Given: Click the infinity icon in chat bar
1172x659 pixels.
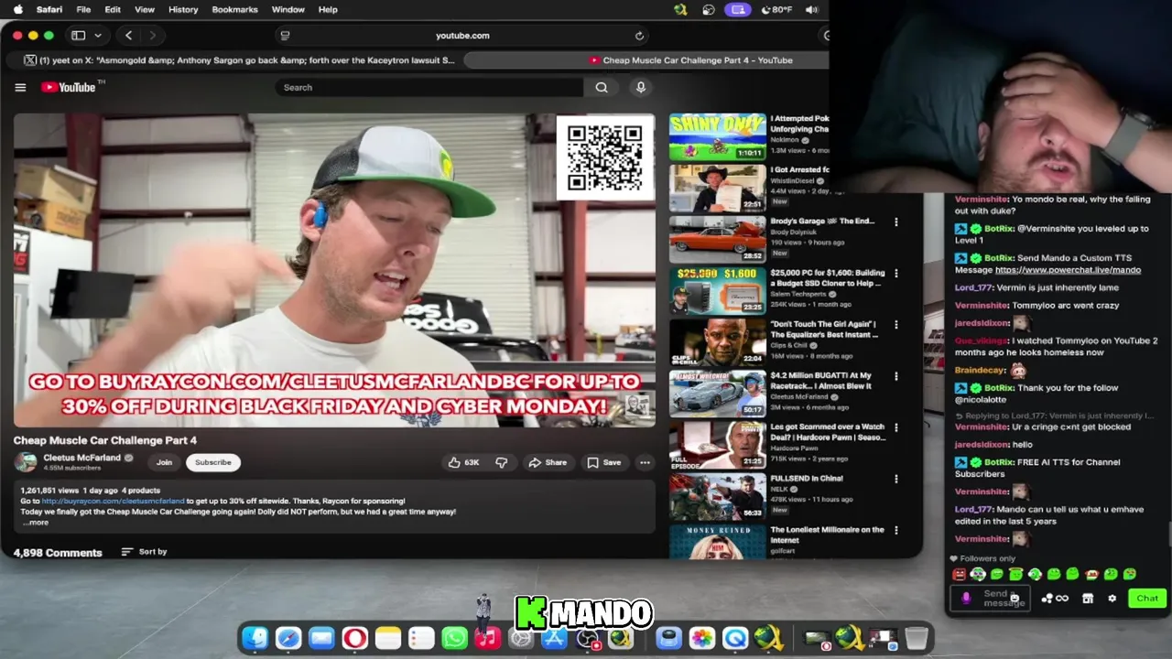Looking at the screenshot, I should pyautogui.click(x=1062, y=599).
